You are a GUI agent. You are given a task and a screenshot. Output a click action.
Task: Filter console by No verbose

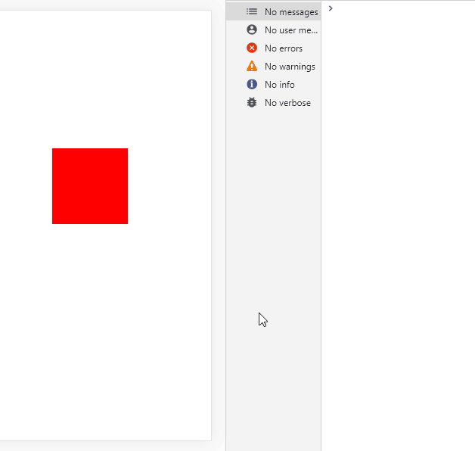click(273, 102)
